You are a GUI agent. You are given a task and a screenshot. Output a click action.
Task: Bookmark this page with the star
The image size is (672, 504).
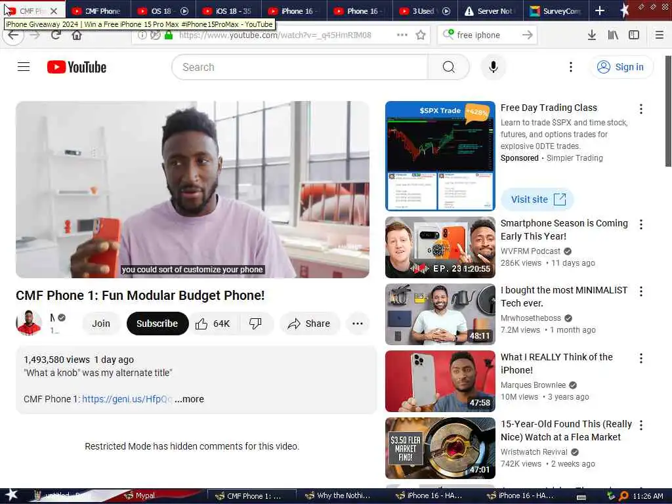click(x=421, y=35)
